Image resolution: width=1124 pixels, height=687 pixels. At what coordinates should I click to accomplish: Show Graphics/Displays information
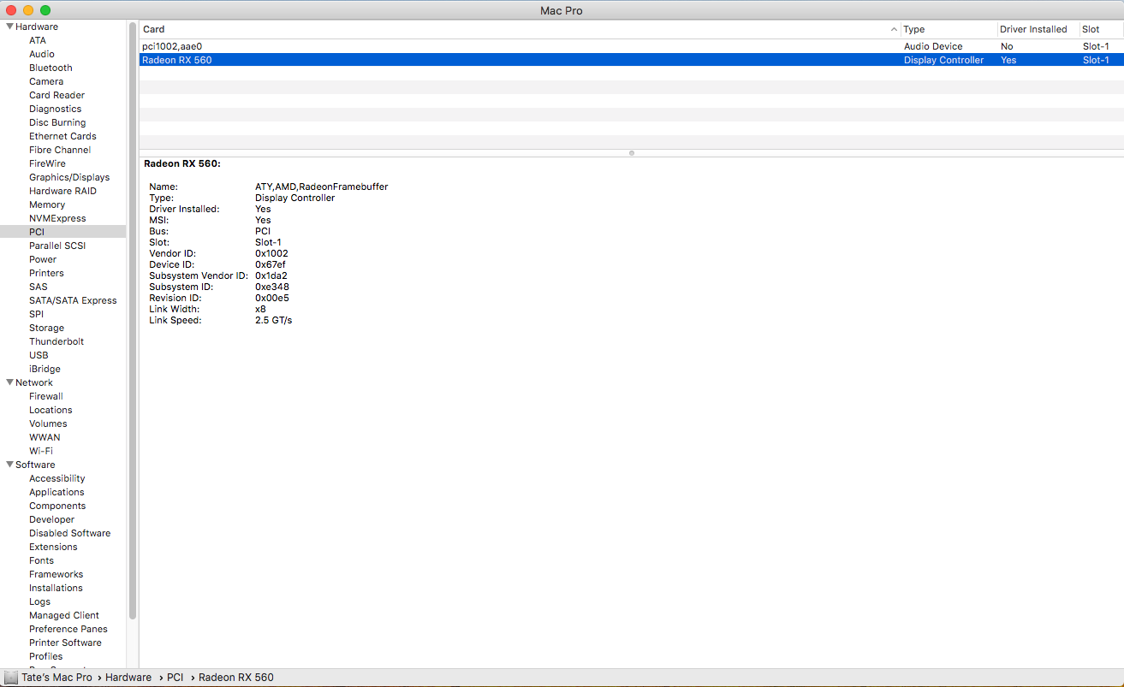[x=69, y=177]
